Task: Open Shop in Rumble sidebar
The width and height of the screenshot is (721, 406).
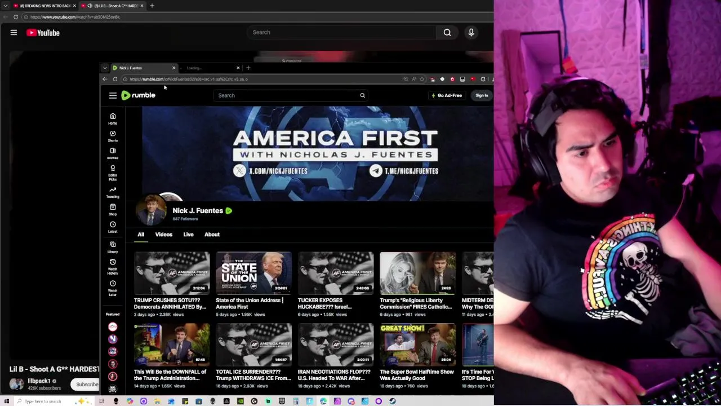Action: [x=113, y=210]
